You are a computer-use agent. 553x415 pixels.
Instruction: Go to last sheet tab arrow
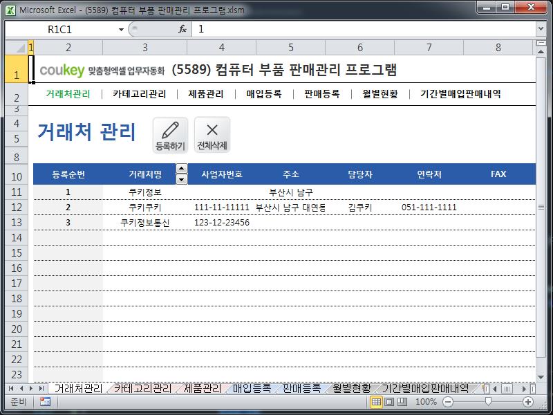tap(41, 389)
